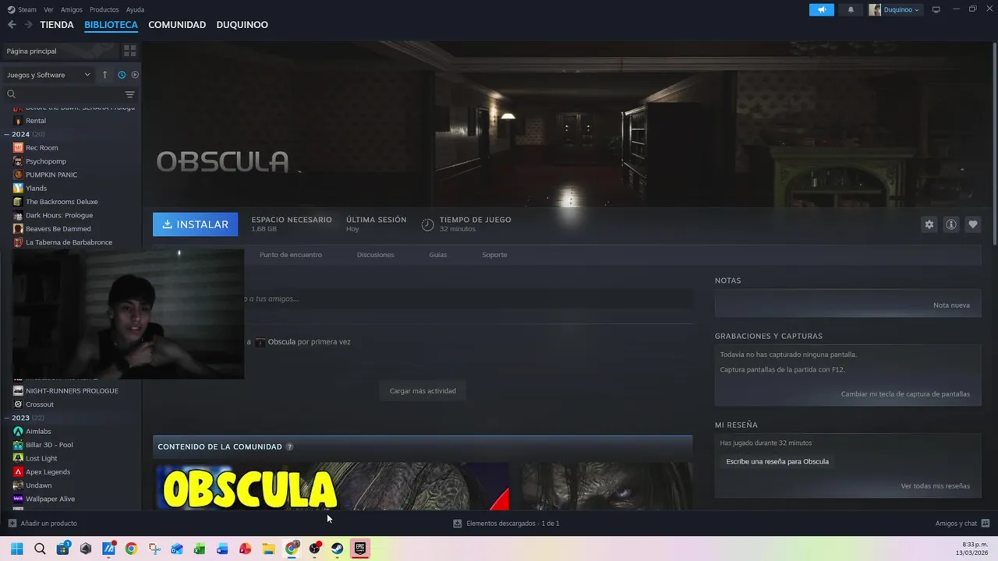Click the INSTALAR button
The image size is (998, 561).
196,224
